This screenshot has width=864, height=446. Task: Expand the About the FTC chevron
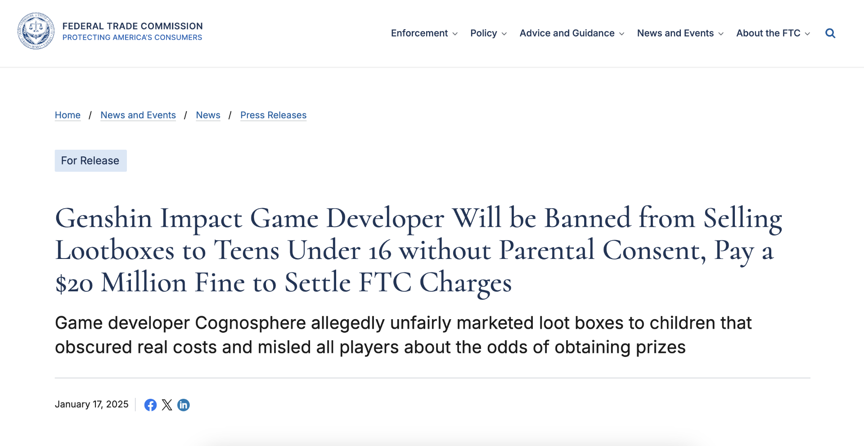pos(807,34)
